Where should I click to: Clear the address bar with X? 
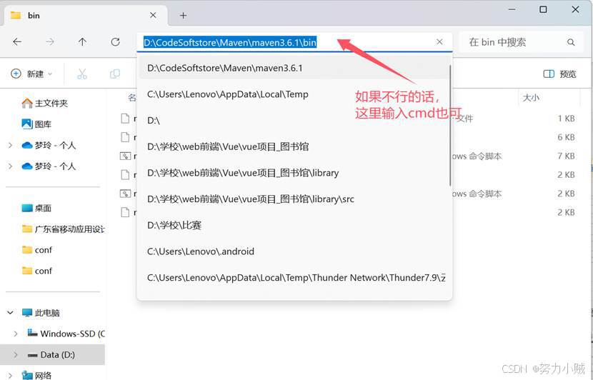coord(439,42)
